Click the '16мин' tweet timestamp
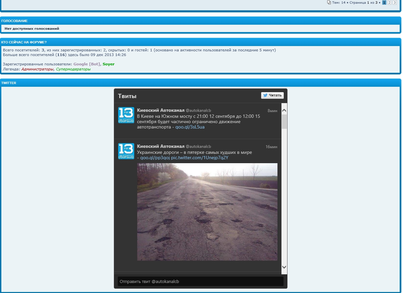The height and width of the screenshot is (293, 402). coord(271,147)
